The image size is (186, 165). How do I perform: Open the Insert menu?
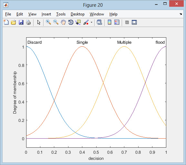(x=46, y=14)
